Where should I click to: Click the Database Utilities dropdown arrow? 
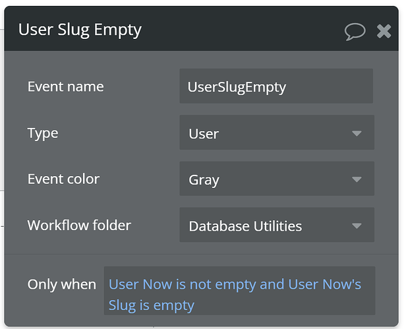point(357,225)
